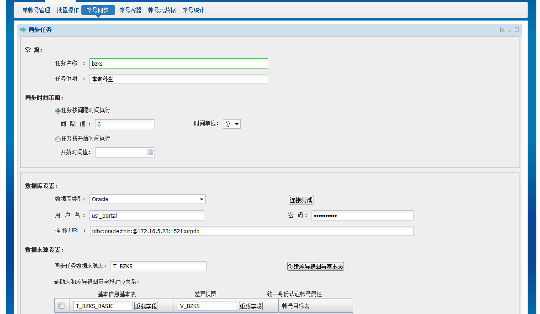540x314 pixels.
Task: Minimize the 同步任务 panel
Action: [510, 30]
